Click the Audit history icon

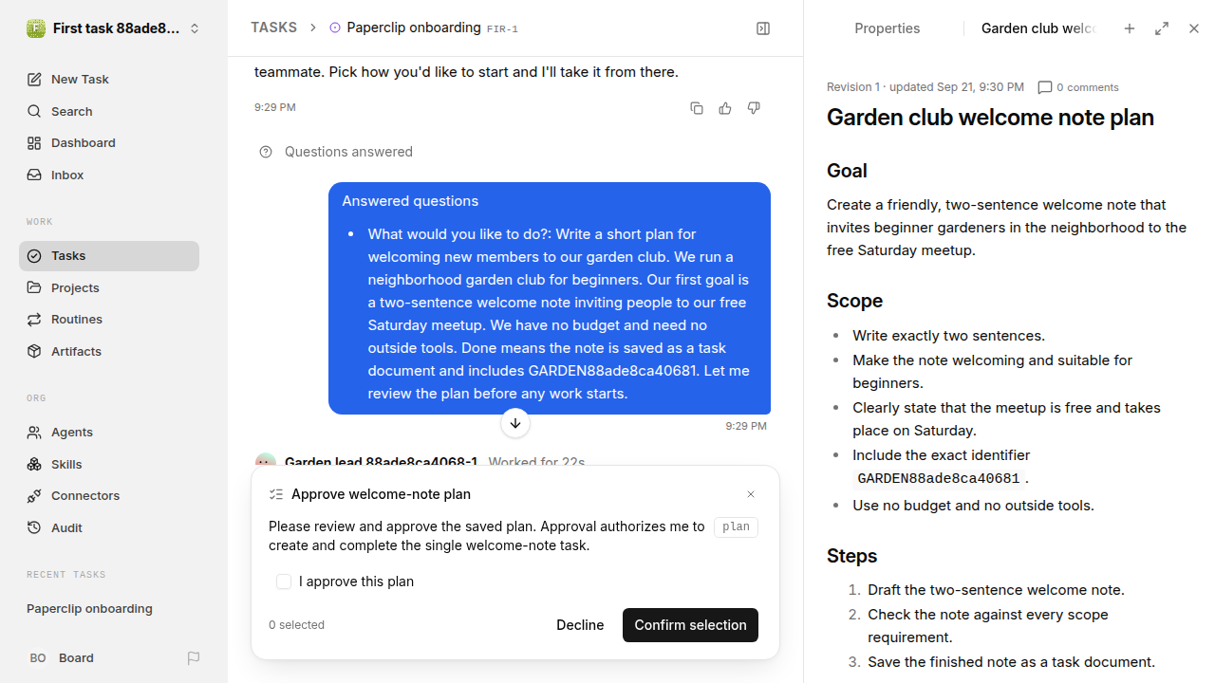(x=34, y=528)
